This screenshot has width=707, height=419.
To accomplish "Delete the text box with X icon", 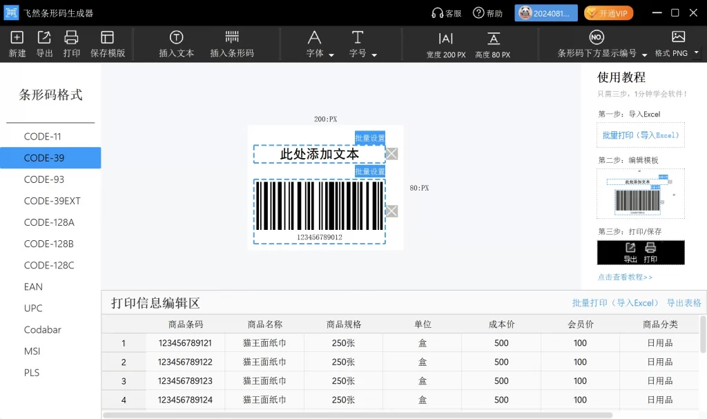I will 392,154.
